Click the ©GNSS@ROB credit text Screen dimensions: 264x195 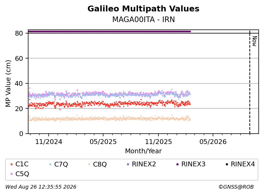(x=236, y=187)
